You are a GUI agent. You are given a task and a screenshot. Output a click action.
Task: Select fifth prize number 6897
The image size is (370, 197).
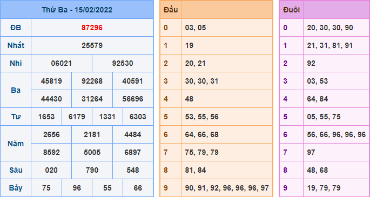[x=133, y=152]
